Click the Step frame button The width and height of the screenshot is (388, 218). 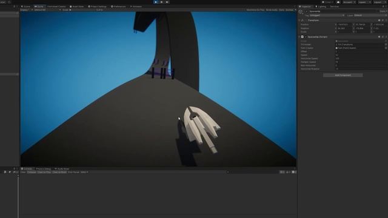167,2
